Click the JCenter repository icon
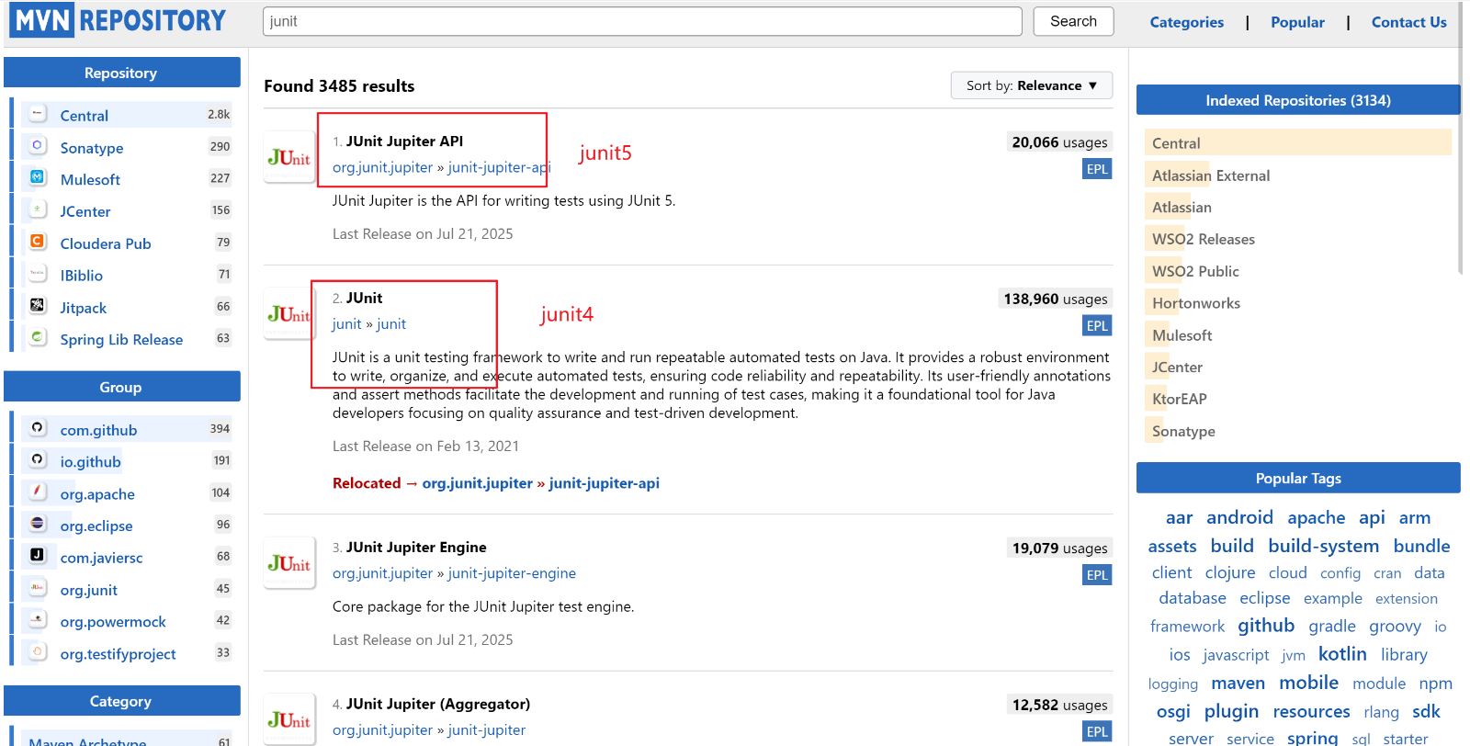This screenshot has height=746, width=1470. [x=38, y=209]
